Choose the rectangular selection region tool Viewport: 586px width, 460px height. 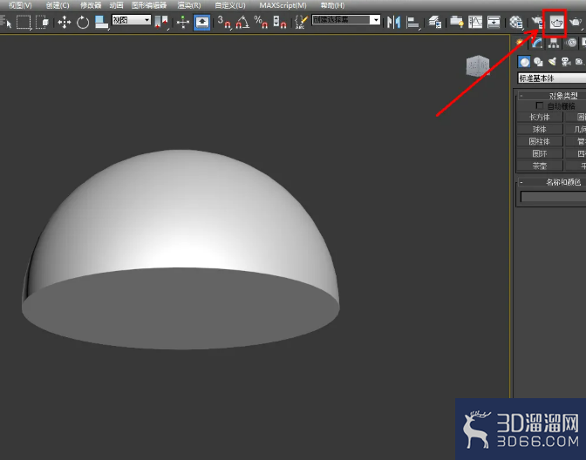[x=24, y=22]
